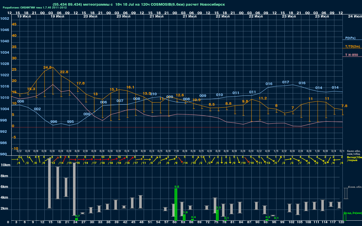The height and width of the screenshot is (226, 362).
Task: Click the 000 pressure label
Action: (87, 114)
